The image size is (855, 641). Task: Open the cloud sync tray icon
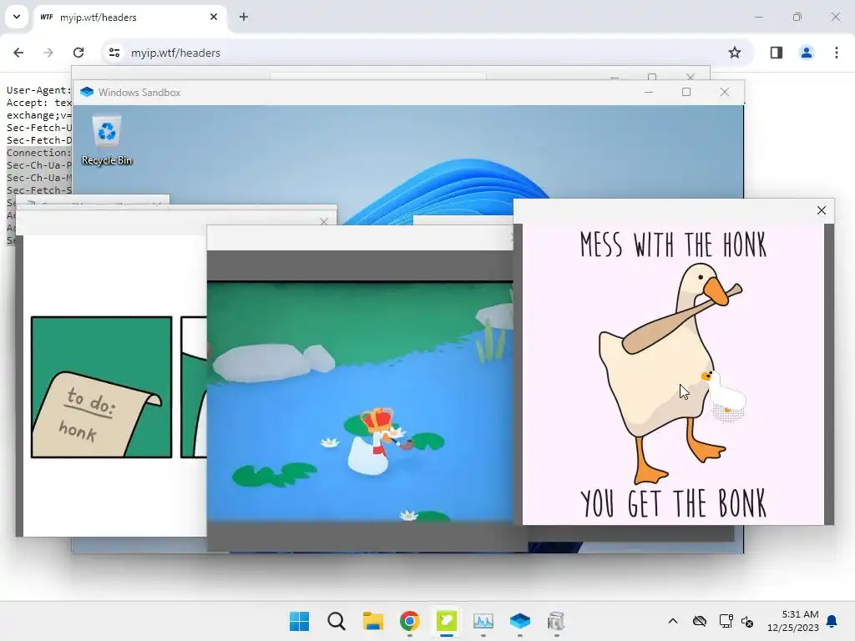(700, 621)
